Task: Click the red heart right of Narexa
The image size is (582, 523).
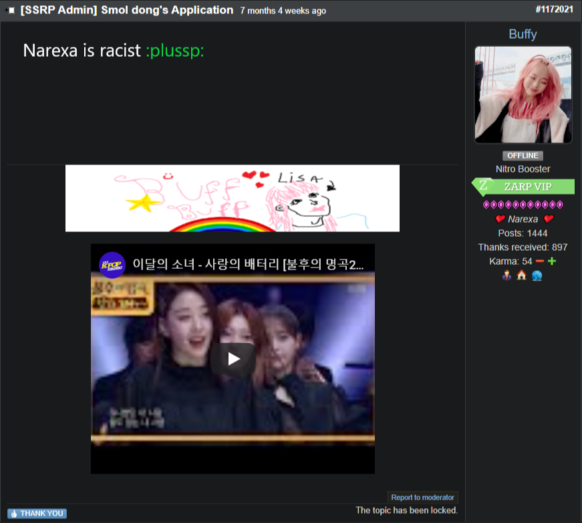Action: coord(548,219)
